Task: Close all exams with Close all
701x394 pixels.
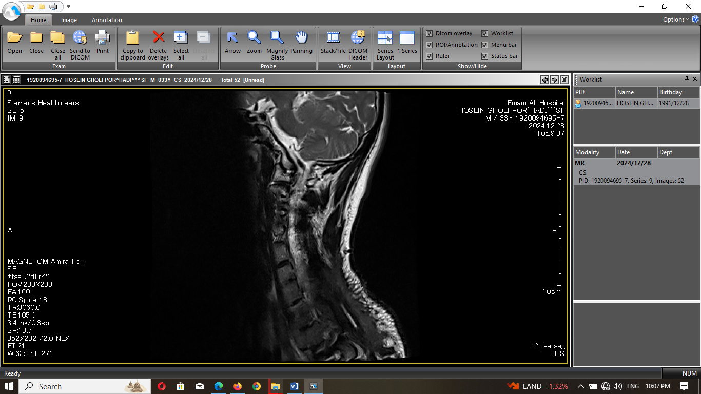Action: click(x=58, y=45)
